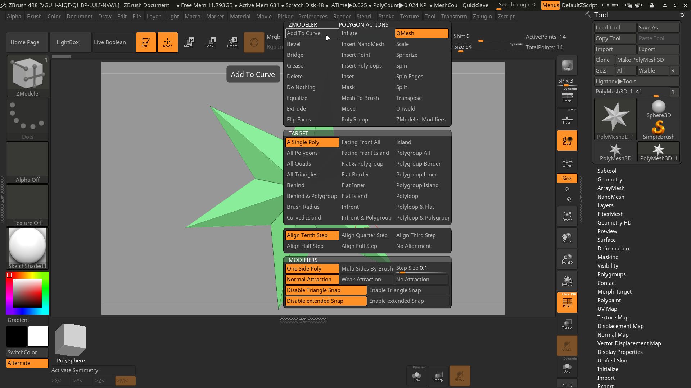Click the Home Page button

(x=27, y=42)
